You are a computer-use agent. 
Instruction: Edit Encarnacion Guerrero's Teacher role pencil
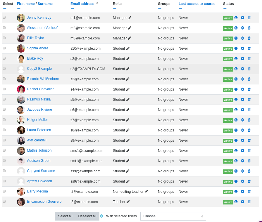pos(128,202)
